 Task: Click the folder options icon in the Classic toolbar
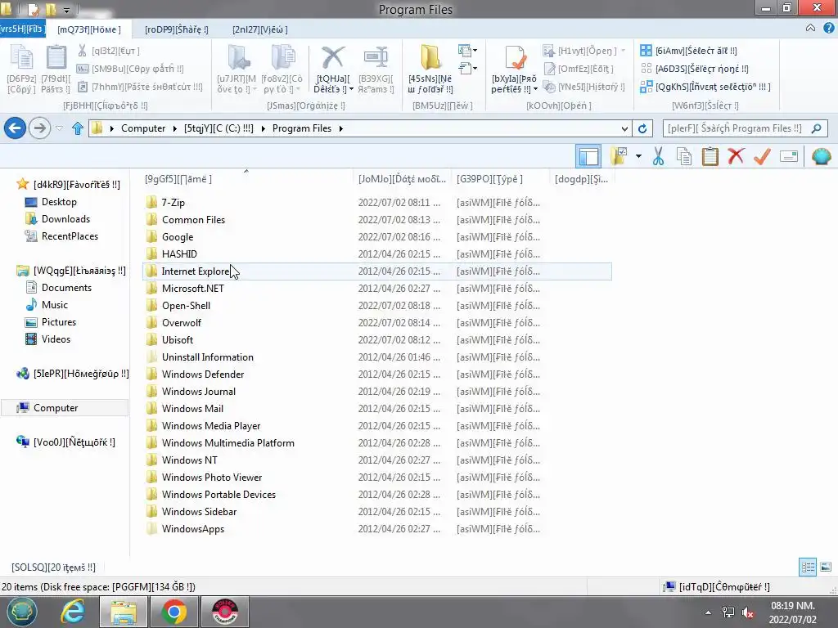pos(619,156)
